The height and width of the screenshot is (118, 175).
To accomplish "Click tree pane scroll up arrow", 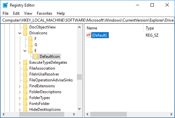I will (79, 27).
